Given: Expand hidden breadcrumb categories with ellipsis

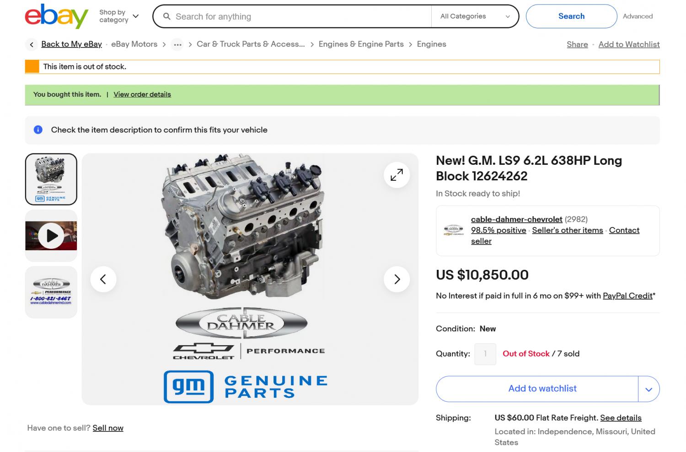Looking at the screenshot, I should pos(177,44).
